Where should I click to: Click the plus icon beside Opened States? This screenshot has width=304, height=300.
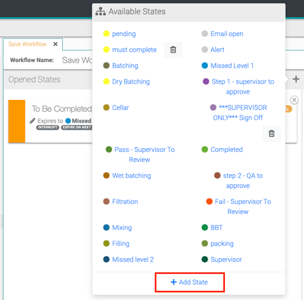(x=296, y=79)
